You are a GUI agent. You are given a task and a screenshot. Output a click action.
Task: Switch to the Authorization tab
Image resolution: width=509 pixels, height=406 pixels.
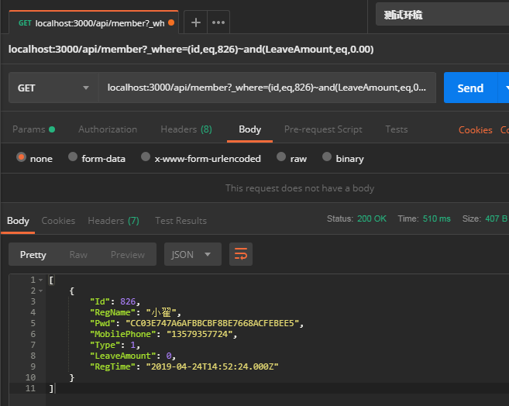tap(108, 129)
